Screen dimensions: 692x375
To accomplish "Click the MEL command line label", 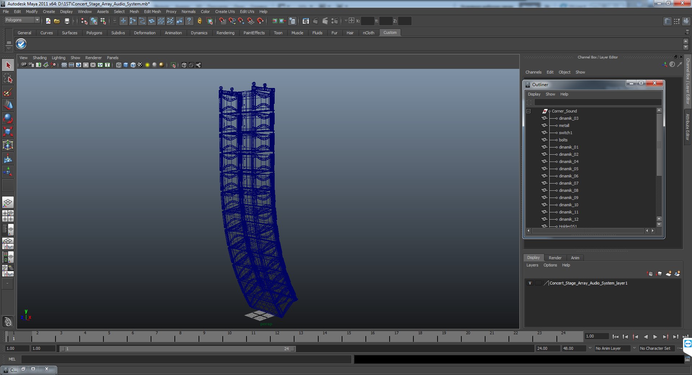I will 12,359.
